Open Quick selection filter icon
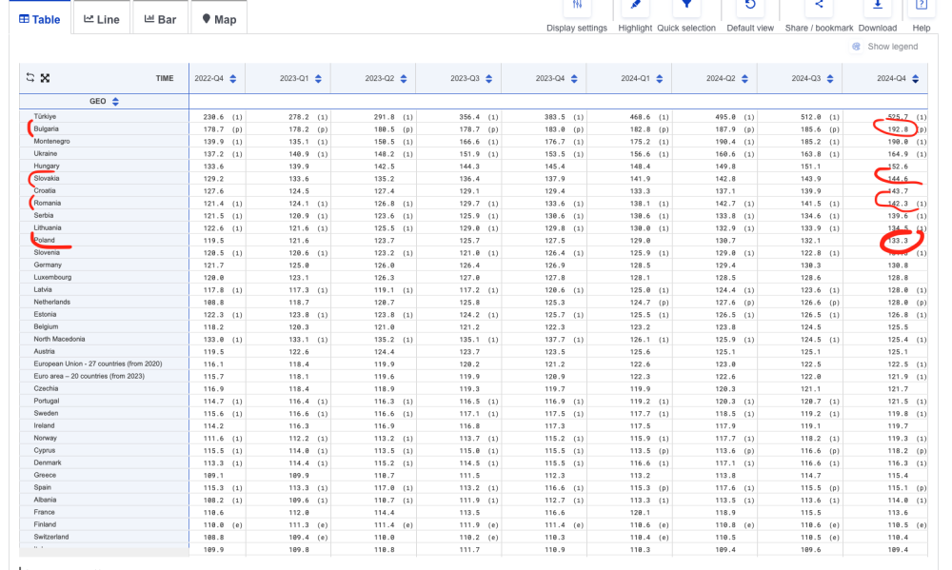952x570 pixels. pyautogui.click(x=685, y=7)
